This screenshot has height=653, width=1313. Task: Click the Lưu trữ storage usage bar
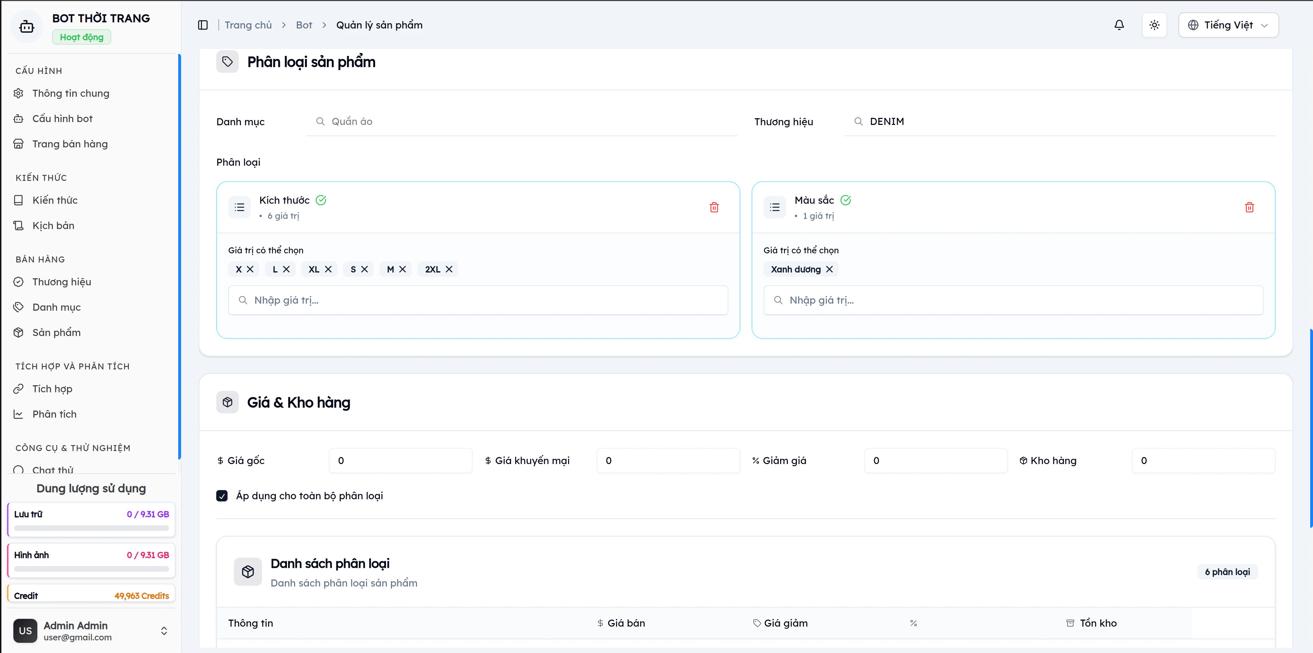coord(91,528)
